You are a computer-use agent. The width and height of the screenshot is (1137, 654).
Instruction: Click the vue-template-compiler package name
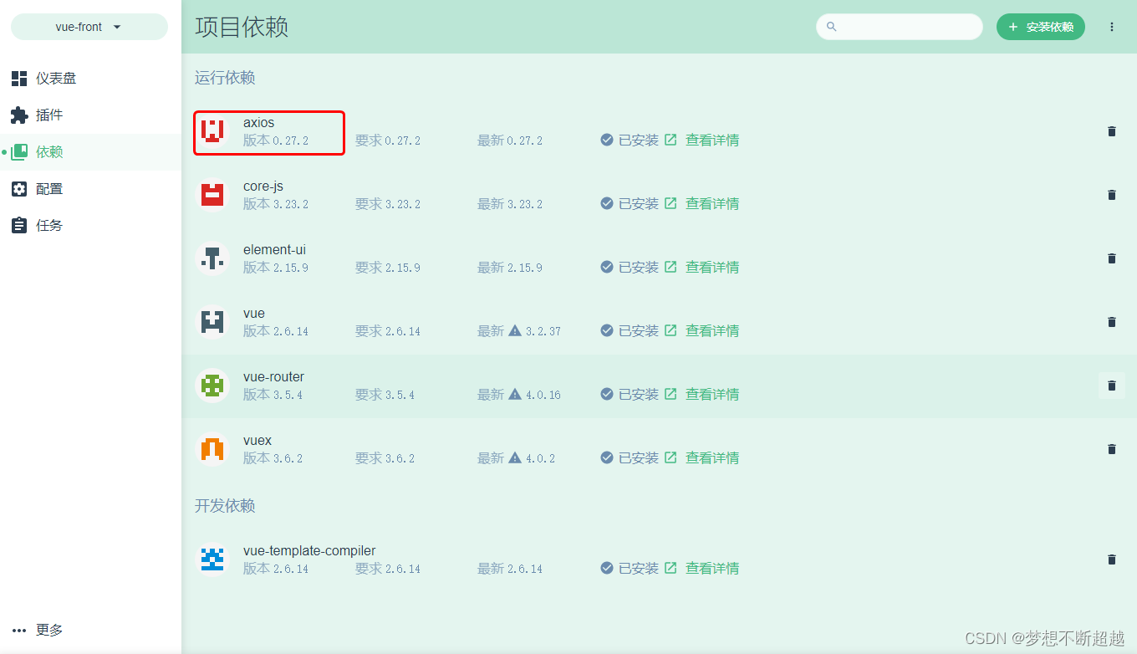[x=309, y=551]
